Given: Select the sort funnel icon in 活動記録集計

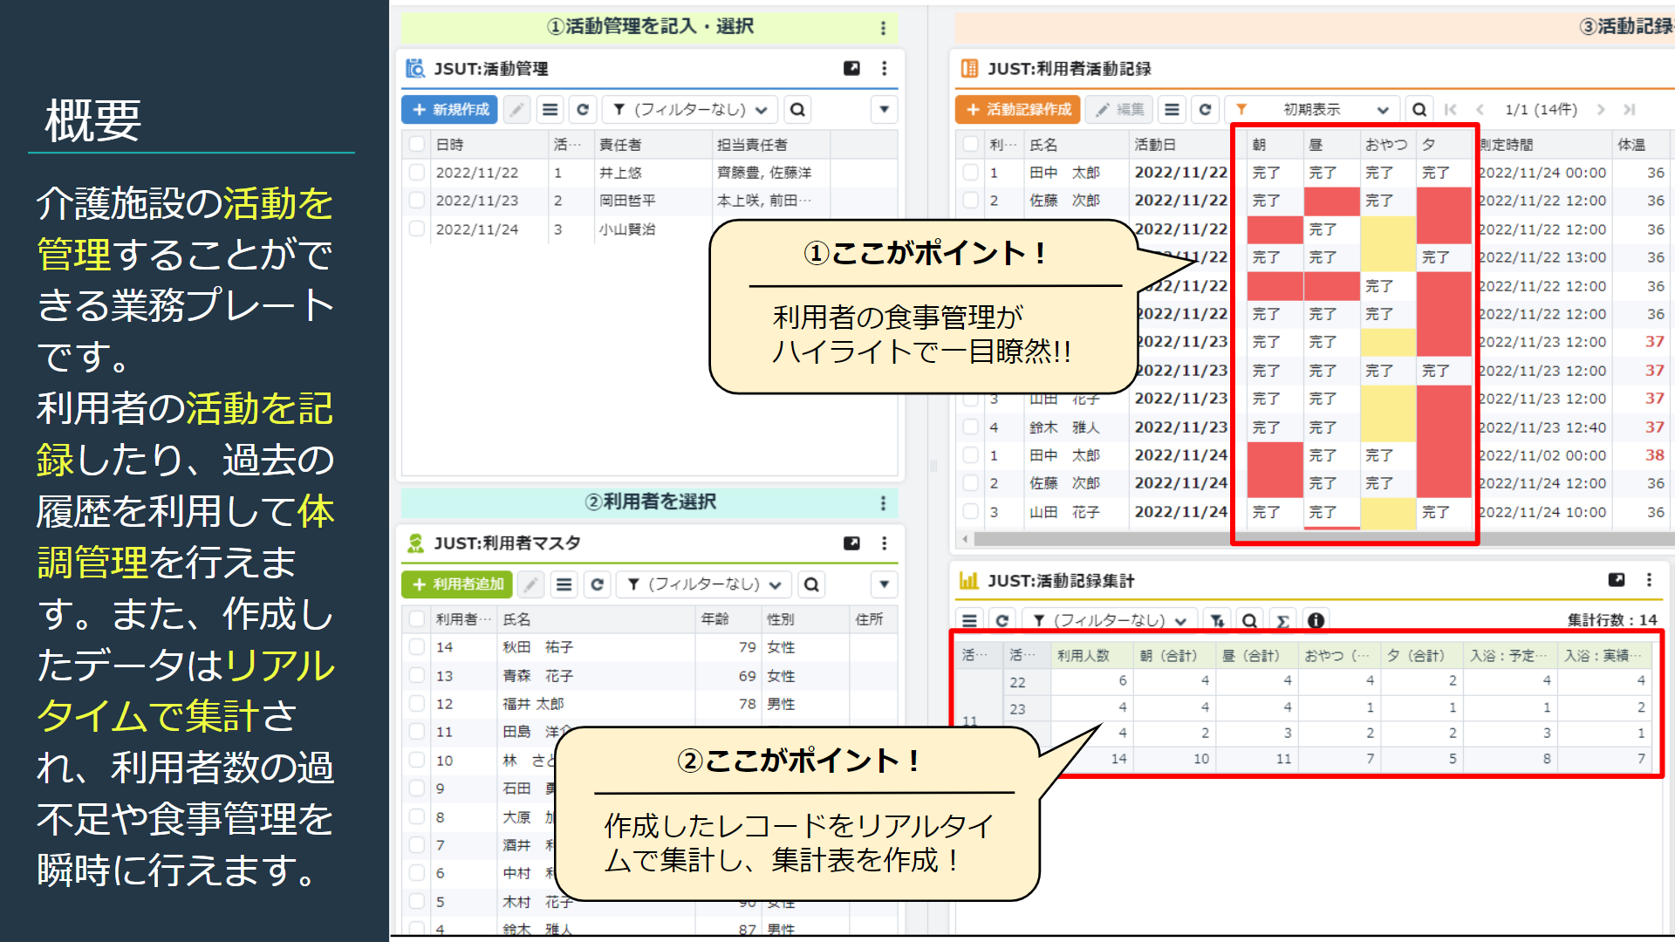Looking at the screenshot, I should pos(1216,620).
